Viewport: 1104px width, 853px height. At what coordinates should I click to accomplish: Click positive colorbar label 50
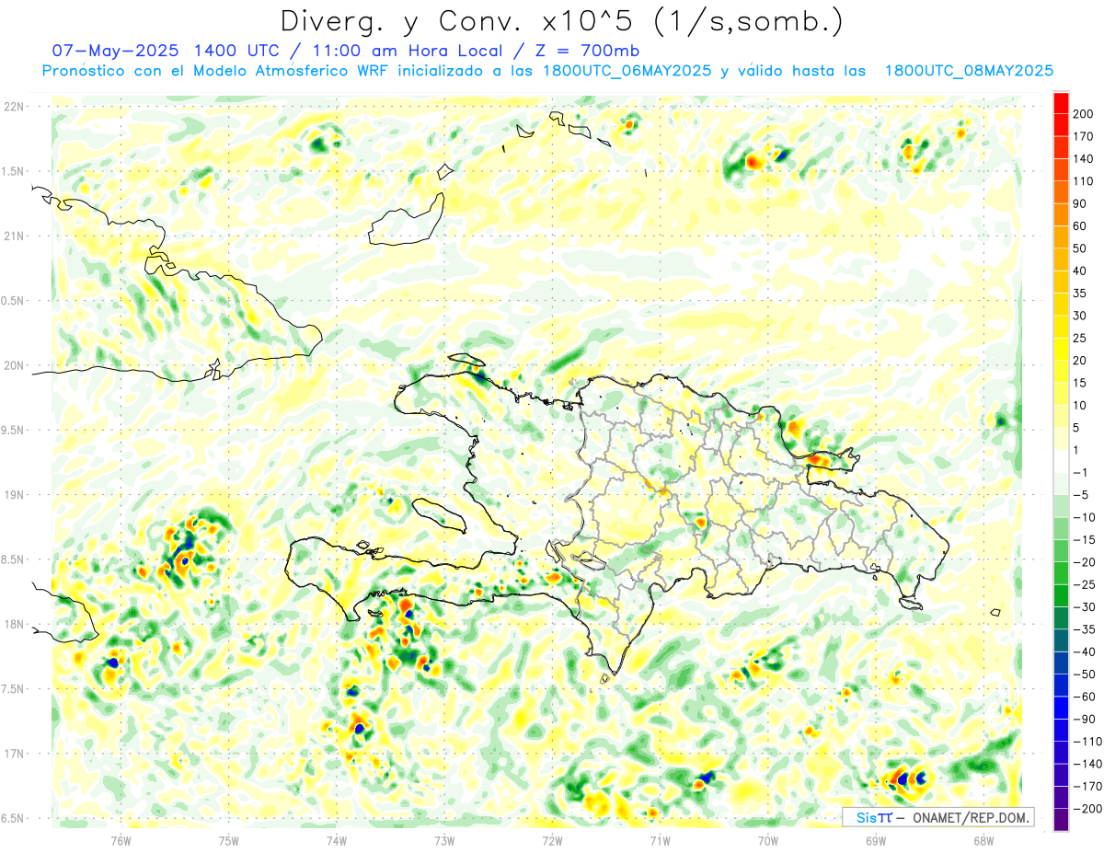pos(1080,248)
